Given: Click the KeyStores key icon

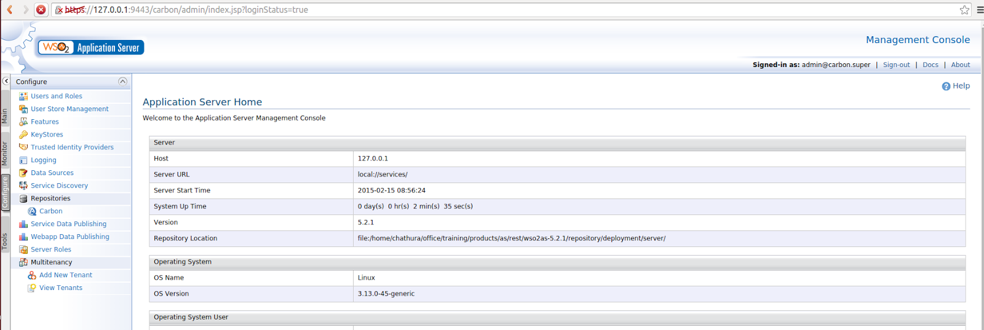Looking at the screenshot, I should pyautogui.click(x=23, y=135).
